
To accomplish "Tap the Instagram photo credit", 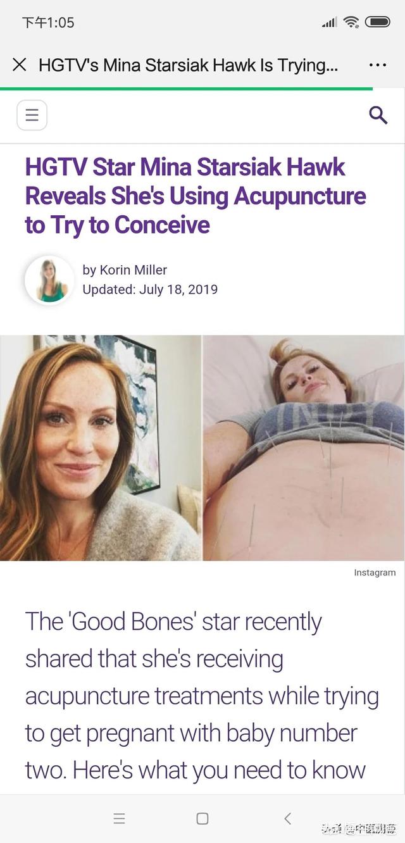I will 375,573.
